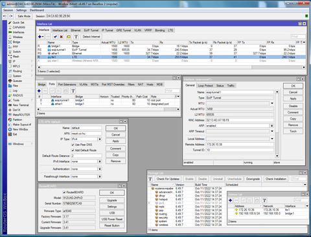Click the red X disable icon in Interface List
This screenshot has width=311, height=237.
pos(62,37)
